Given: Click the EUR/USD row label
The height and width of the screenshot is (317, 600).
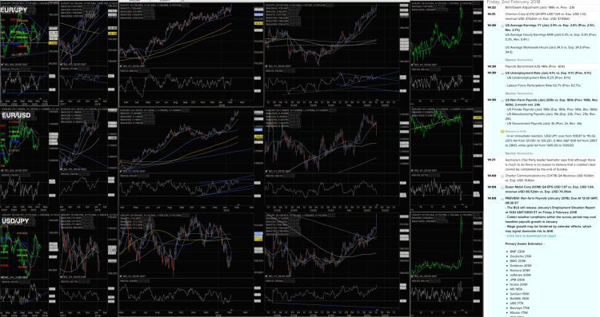Looking at the screenshot, I should coord(16,115).
